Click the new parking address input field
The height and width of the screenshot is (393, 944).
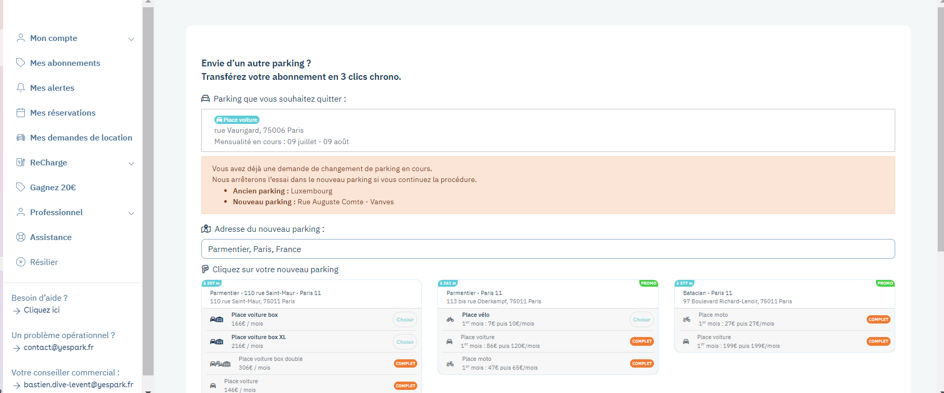548,249
